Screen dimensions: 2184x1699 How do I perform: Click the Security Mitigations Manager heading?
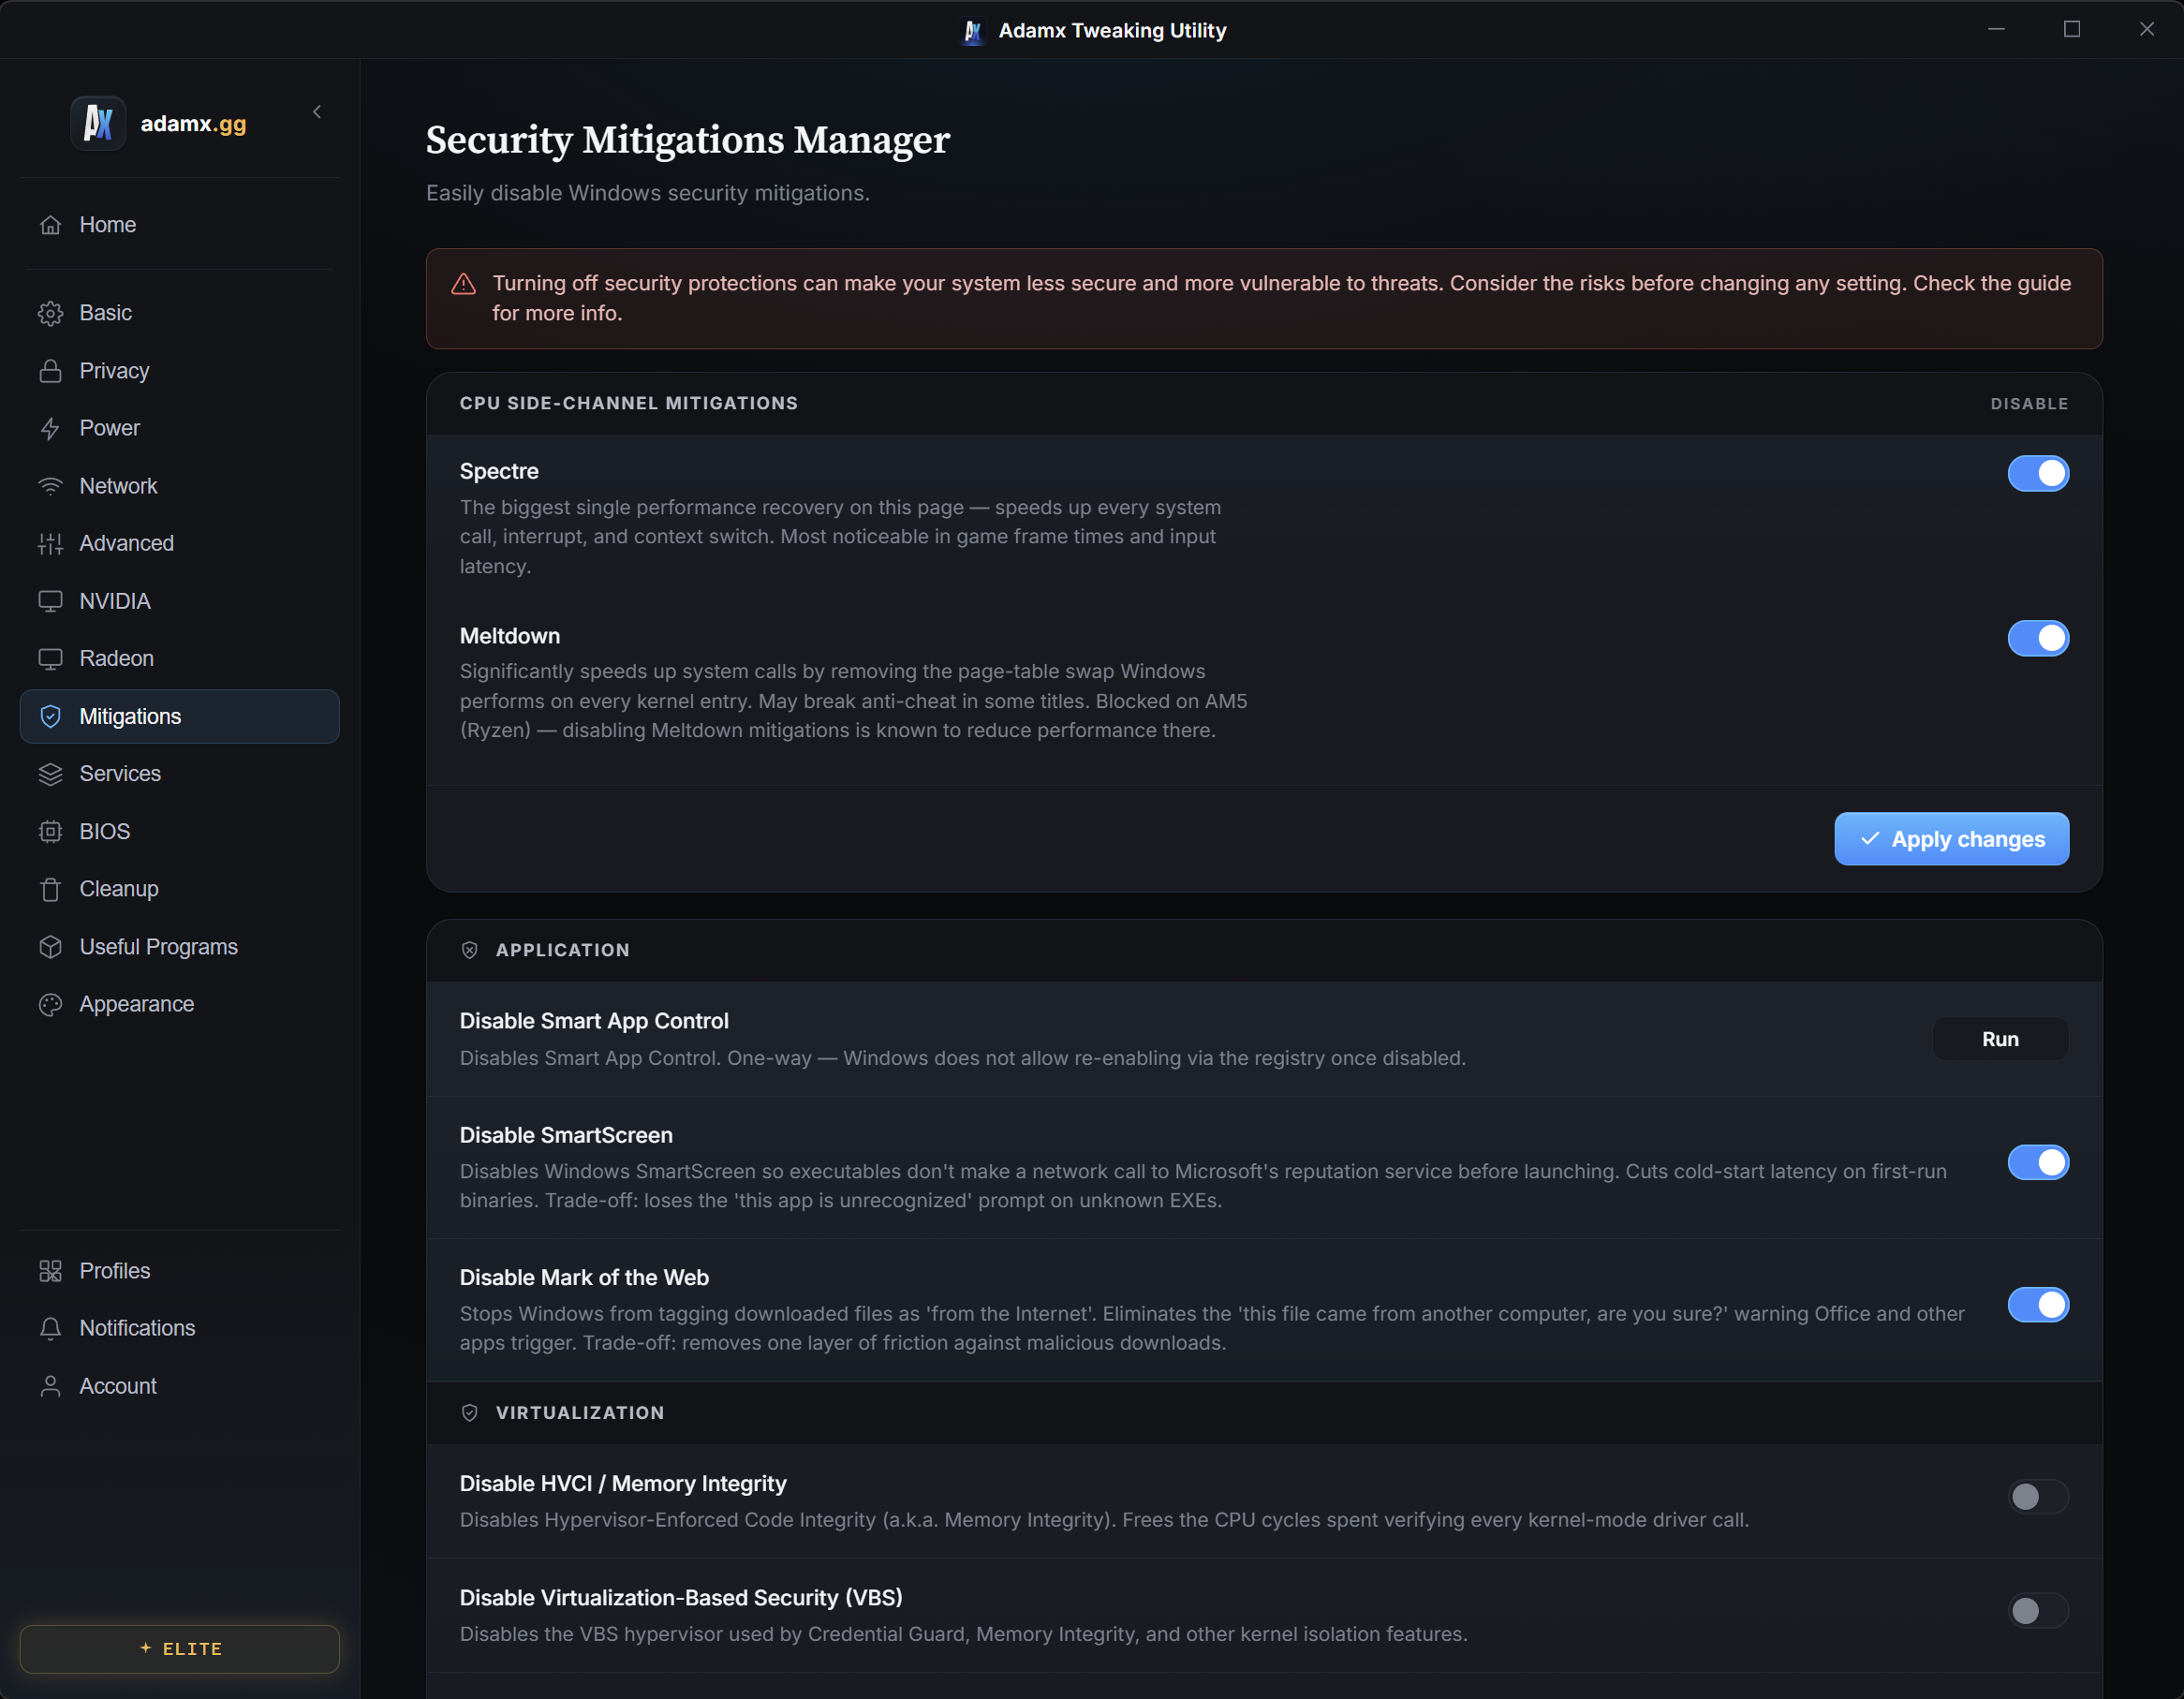point(688,140)
